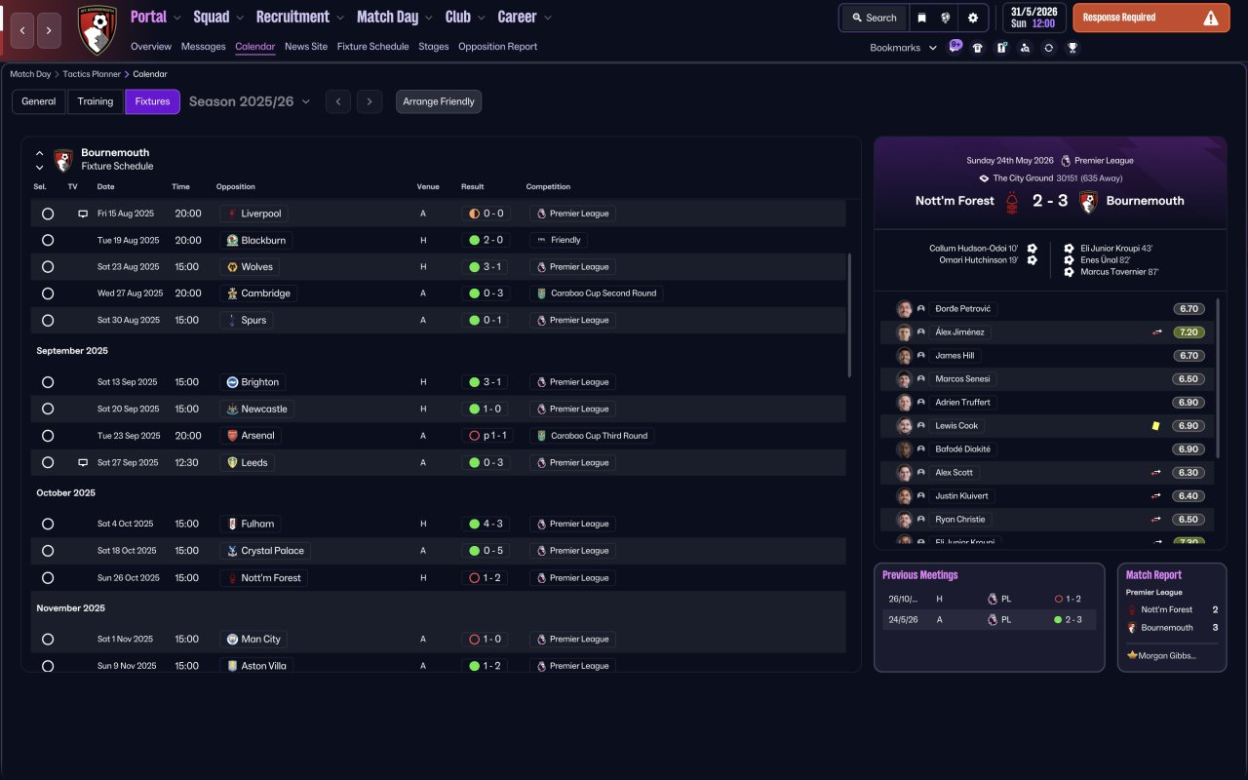Image resolution: width=1248 pixels, height=780 pixels.
Task: Select the Blackburn friendly radio button
Action: click(x=48, y=240)
